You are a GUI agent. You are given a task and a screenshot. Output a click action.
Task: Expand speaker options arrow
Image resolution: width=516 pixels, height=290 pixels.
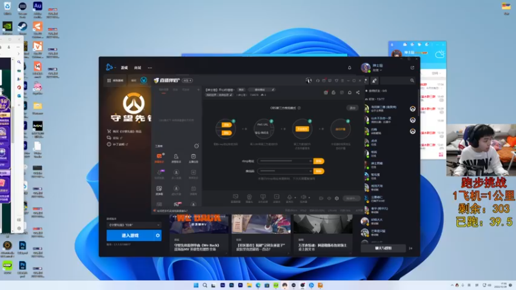[309, 198]
